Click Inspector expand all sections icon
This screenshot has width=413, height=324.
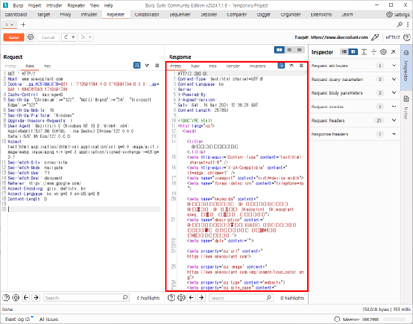point(363,51)
